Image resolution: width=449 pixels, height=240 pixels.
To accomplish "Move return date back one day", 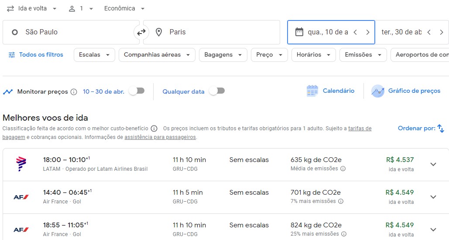I will (x=429, y=32).
